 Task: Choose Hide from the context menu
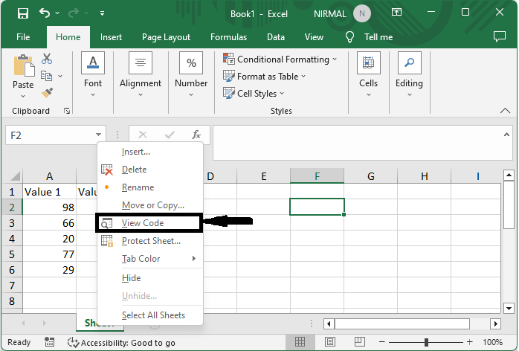pos(150,278)
